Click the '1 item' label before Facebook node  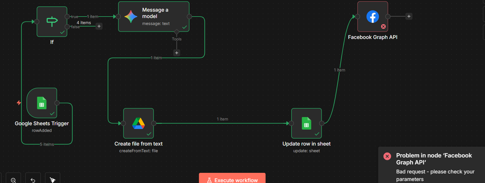(x=340, y=70)
